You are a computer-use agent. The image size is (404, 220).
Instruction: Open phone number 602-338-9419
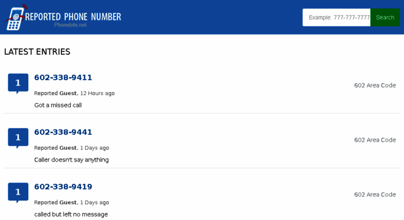point(63,187)
